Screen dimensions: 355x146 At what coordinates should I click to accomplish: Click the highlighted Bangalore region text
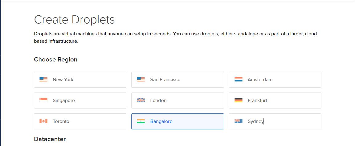161,121
